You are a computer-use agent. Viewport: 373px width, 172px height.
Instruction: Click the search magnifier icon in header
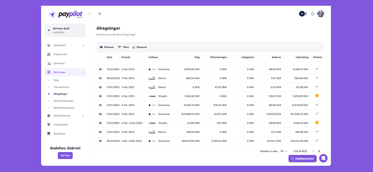99,14
